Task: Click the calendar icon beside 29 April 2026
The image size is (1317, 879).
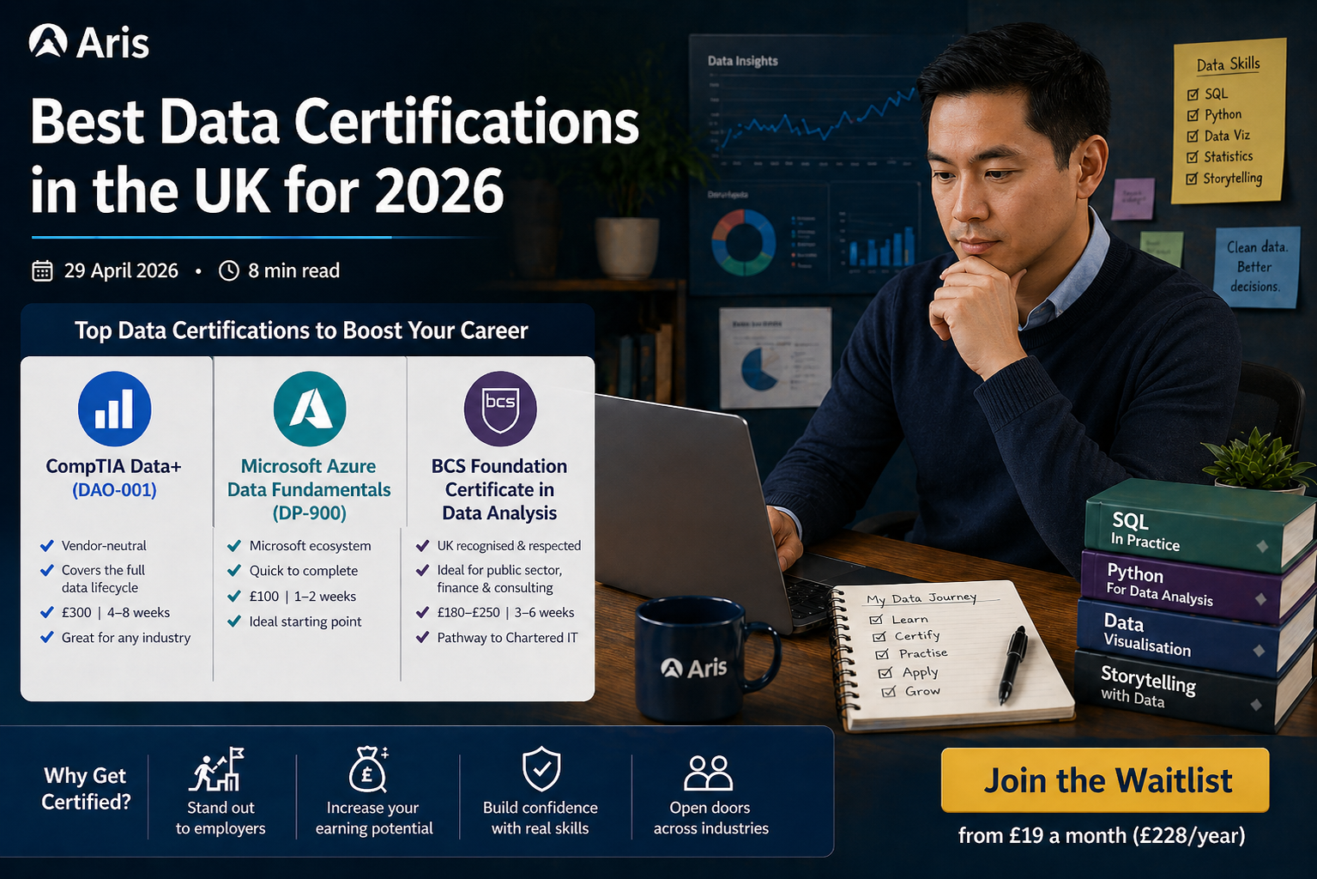Action: pyautogui.click(x=42, y=270)
